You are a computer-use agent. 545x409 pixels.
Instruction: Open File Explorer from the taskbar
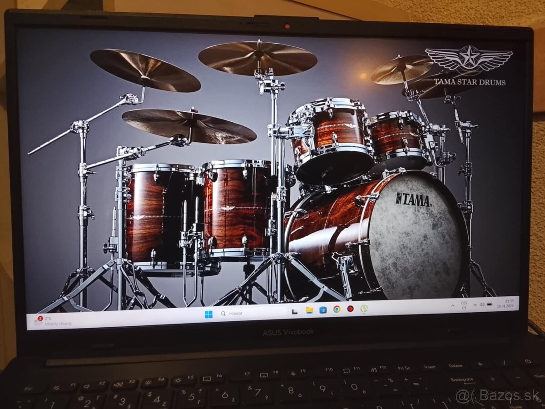(310, 311)
